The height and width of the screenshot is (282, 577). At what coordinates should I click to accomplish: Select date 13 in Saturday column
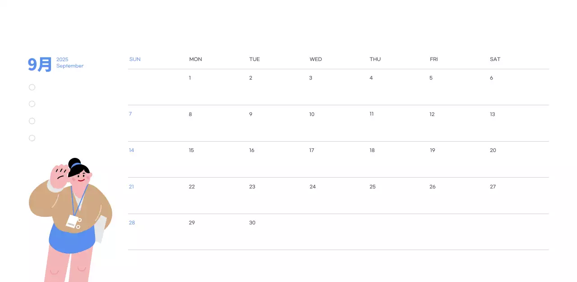click(x=492, y=114)
